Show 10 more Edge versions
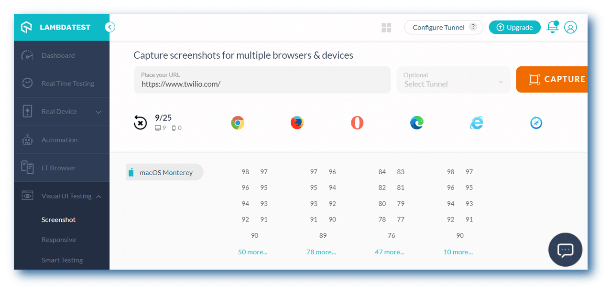 point(458,252)
